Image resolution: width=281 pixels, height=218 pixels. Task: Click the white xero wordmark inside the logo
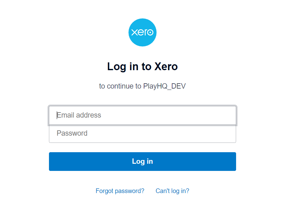pos(142,32)
